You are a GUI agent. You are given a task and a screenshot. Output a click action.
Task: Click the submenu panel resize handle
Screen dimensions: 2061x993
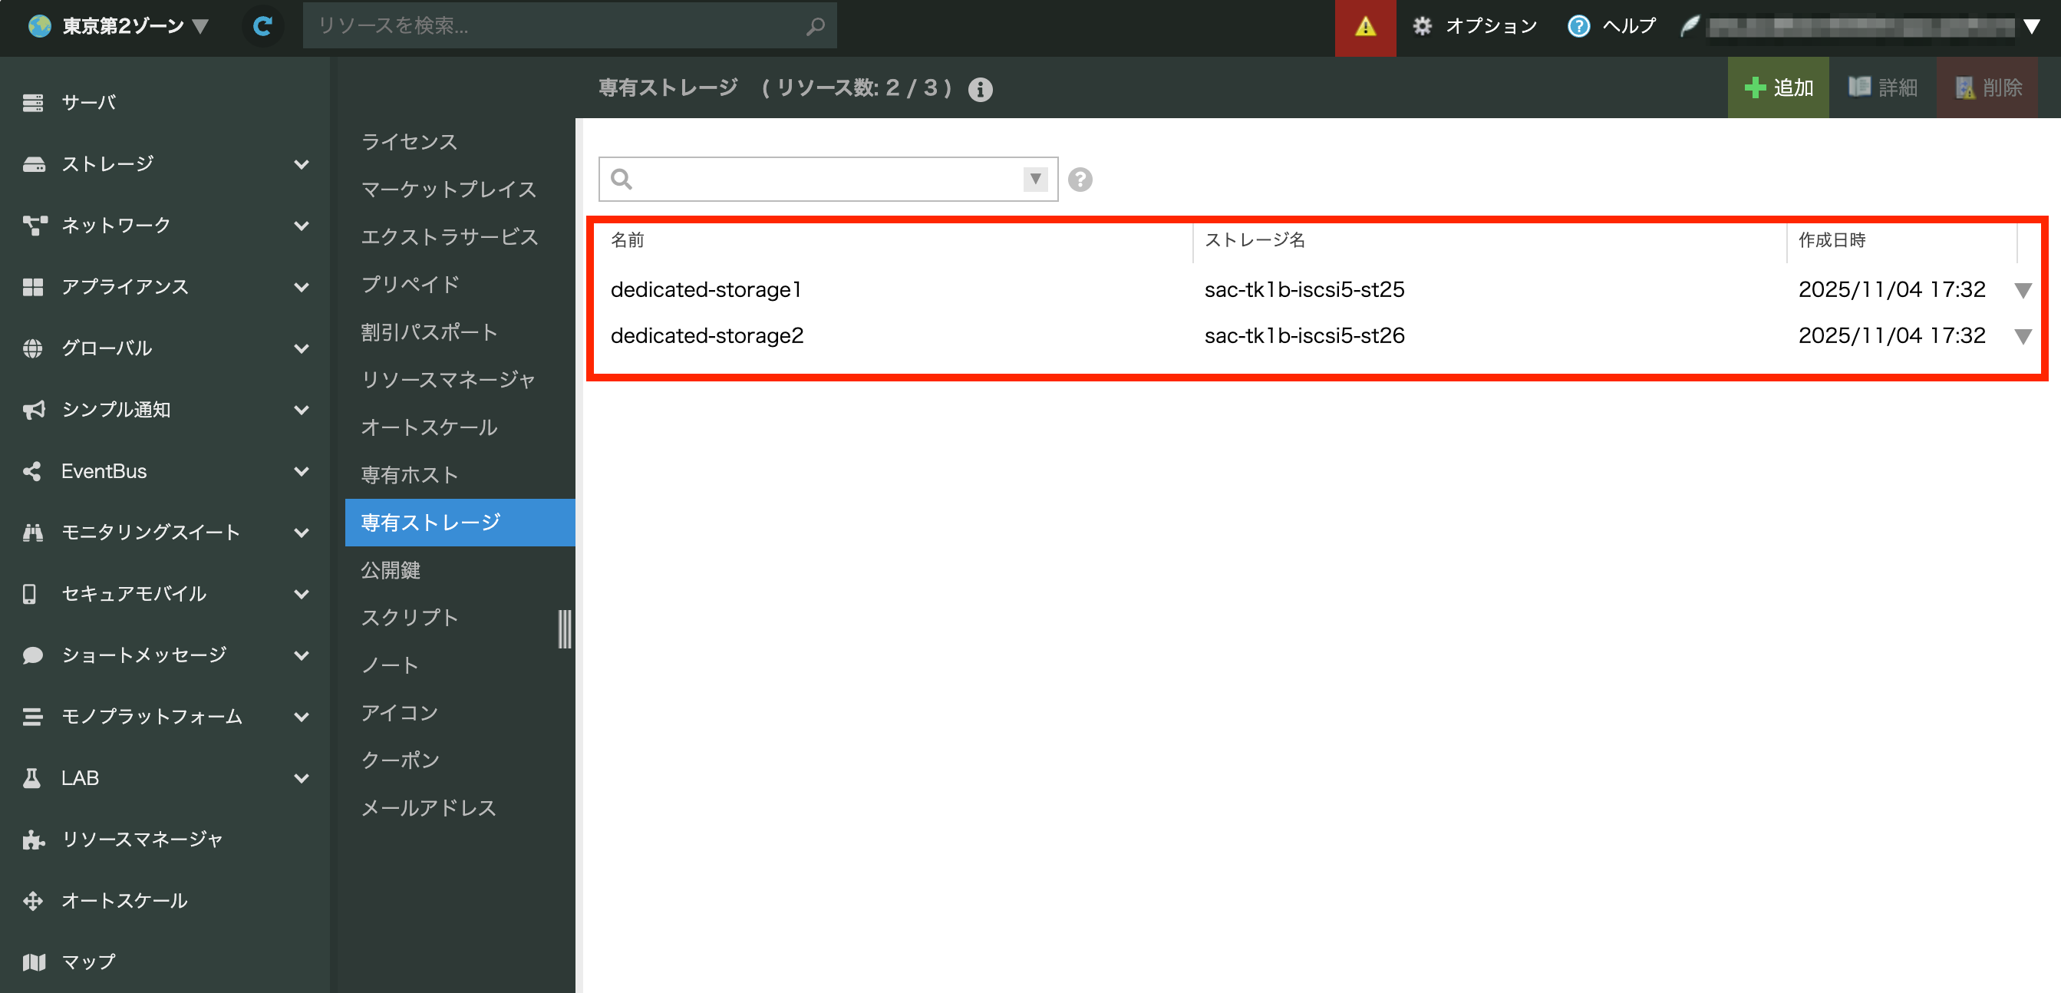[x=565, y=629]
